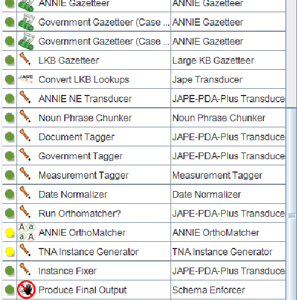Toggle green status dot for Measurement Tagger
The height and width of the screenshot is (300, 297).
9,175
